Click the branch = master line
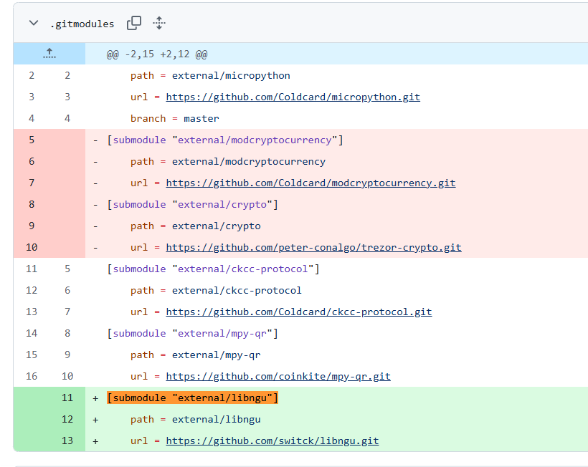 point(175,119)
